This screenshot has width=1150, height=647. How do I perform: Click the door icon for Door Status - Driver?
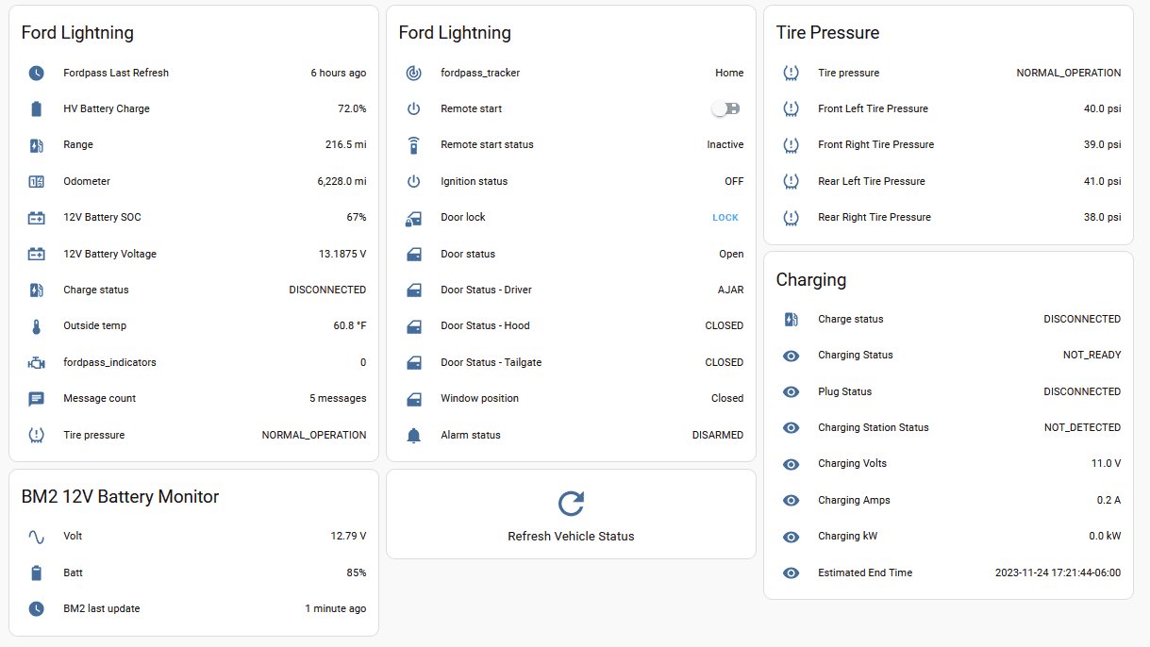(x=413, y=290)
